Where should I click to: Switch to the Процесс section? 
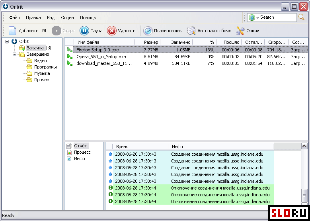(x=82, y=153)
